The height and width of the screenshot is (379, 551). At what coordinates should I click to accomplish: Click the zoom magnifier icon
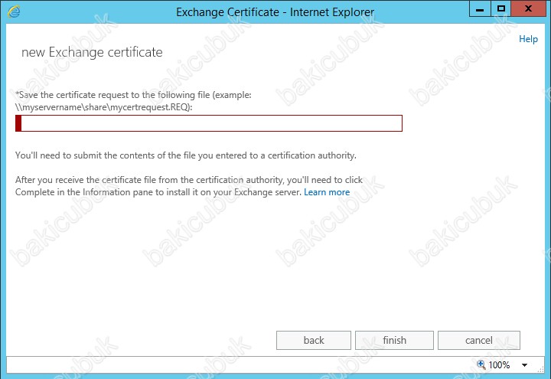pyautogui.click(x=481, y=364)
